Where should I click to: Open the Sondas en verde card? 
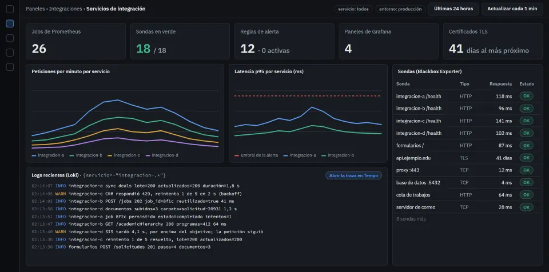click(180, 41)
